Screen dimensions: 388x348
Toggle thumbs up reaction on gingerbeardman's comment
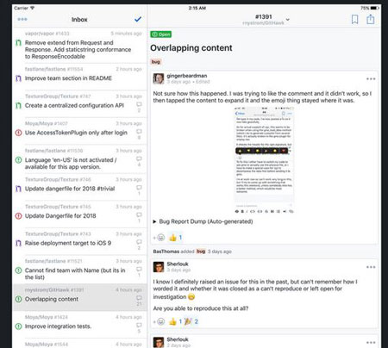coord(175,238)
